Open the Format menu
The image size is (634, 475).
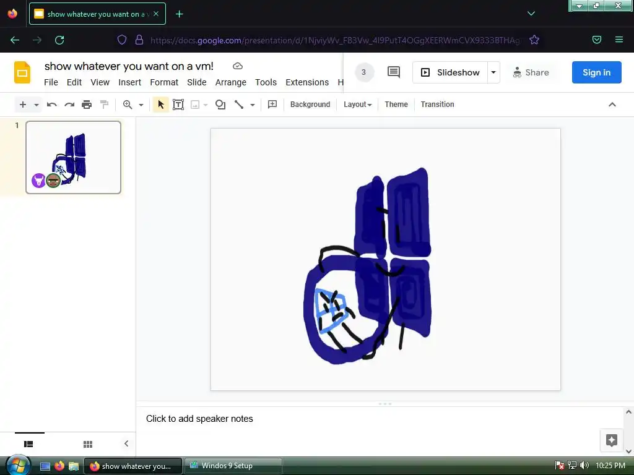pyautogui.click(x=163, y=82)
